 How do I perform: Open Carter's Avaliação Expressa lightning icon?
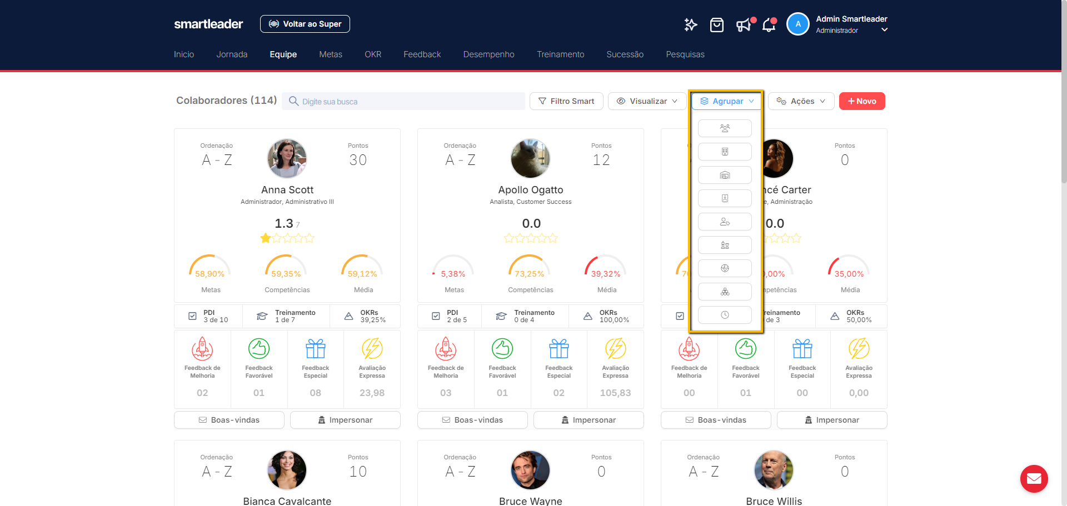859,349
